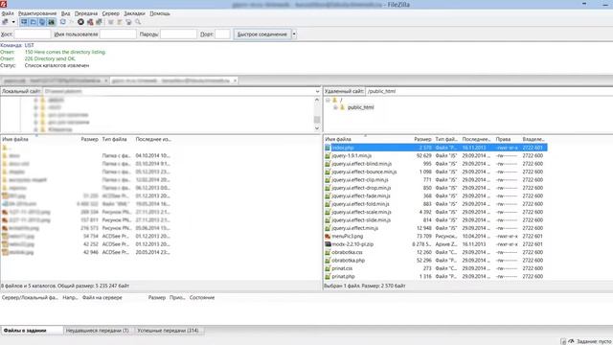Viewport: 613px width, 345px height.
Task: Toggle the message log display
Action: (x=24, y=22)
